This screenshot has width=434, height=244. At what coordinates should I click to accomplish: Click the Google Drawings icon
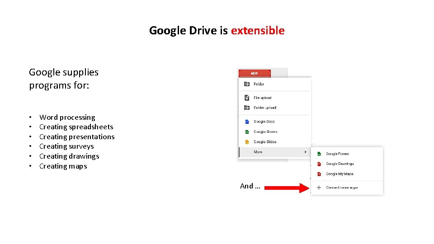[319, 164]
